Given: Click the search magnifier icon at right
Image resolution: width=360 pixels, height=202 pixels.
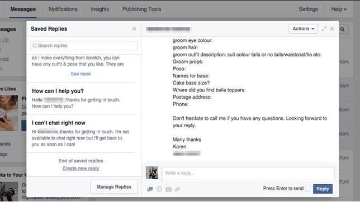Looking at the screenshot, I should tap(342, 30).
